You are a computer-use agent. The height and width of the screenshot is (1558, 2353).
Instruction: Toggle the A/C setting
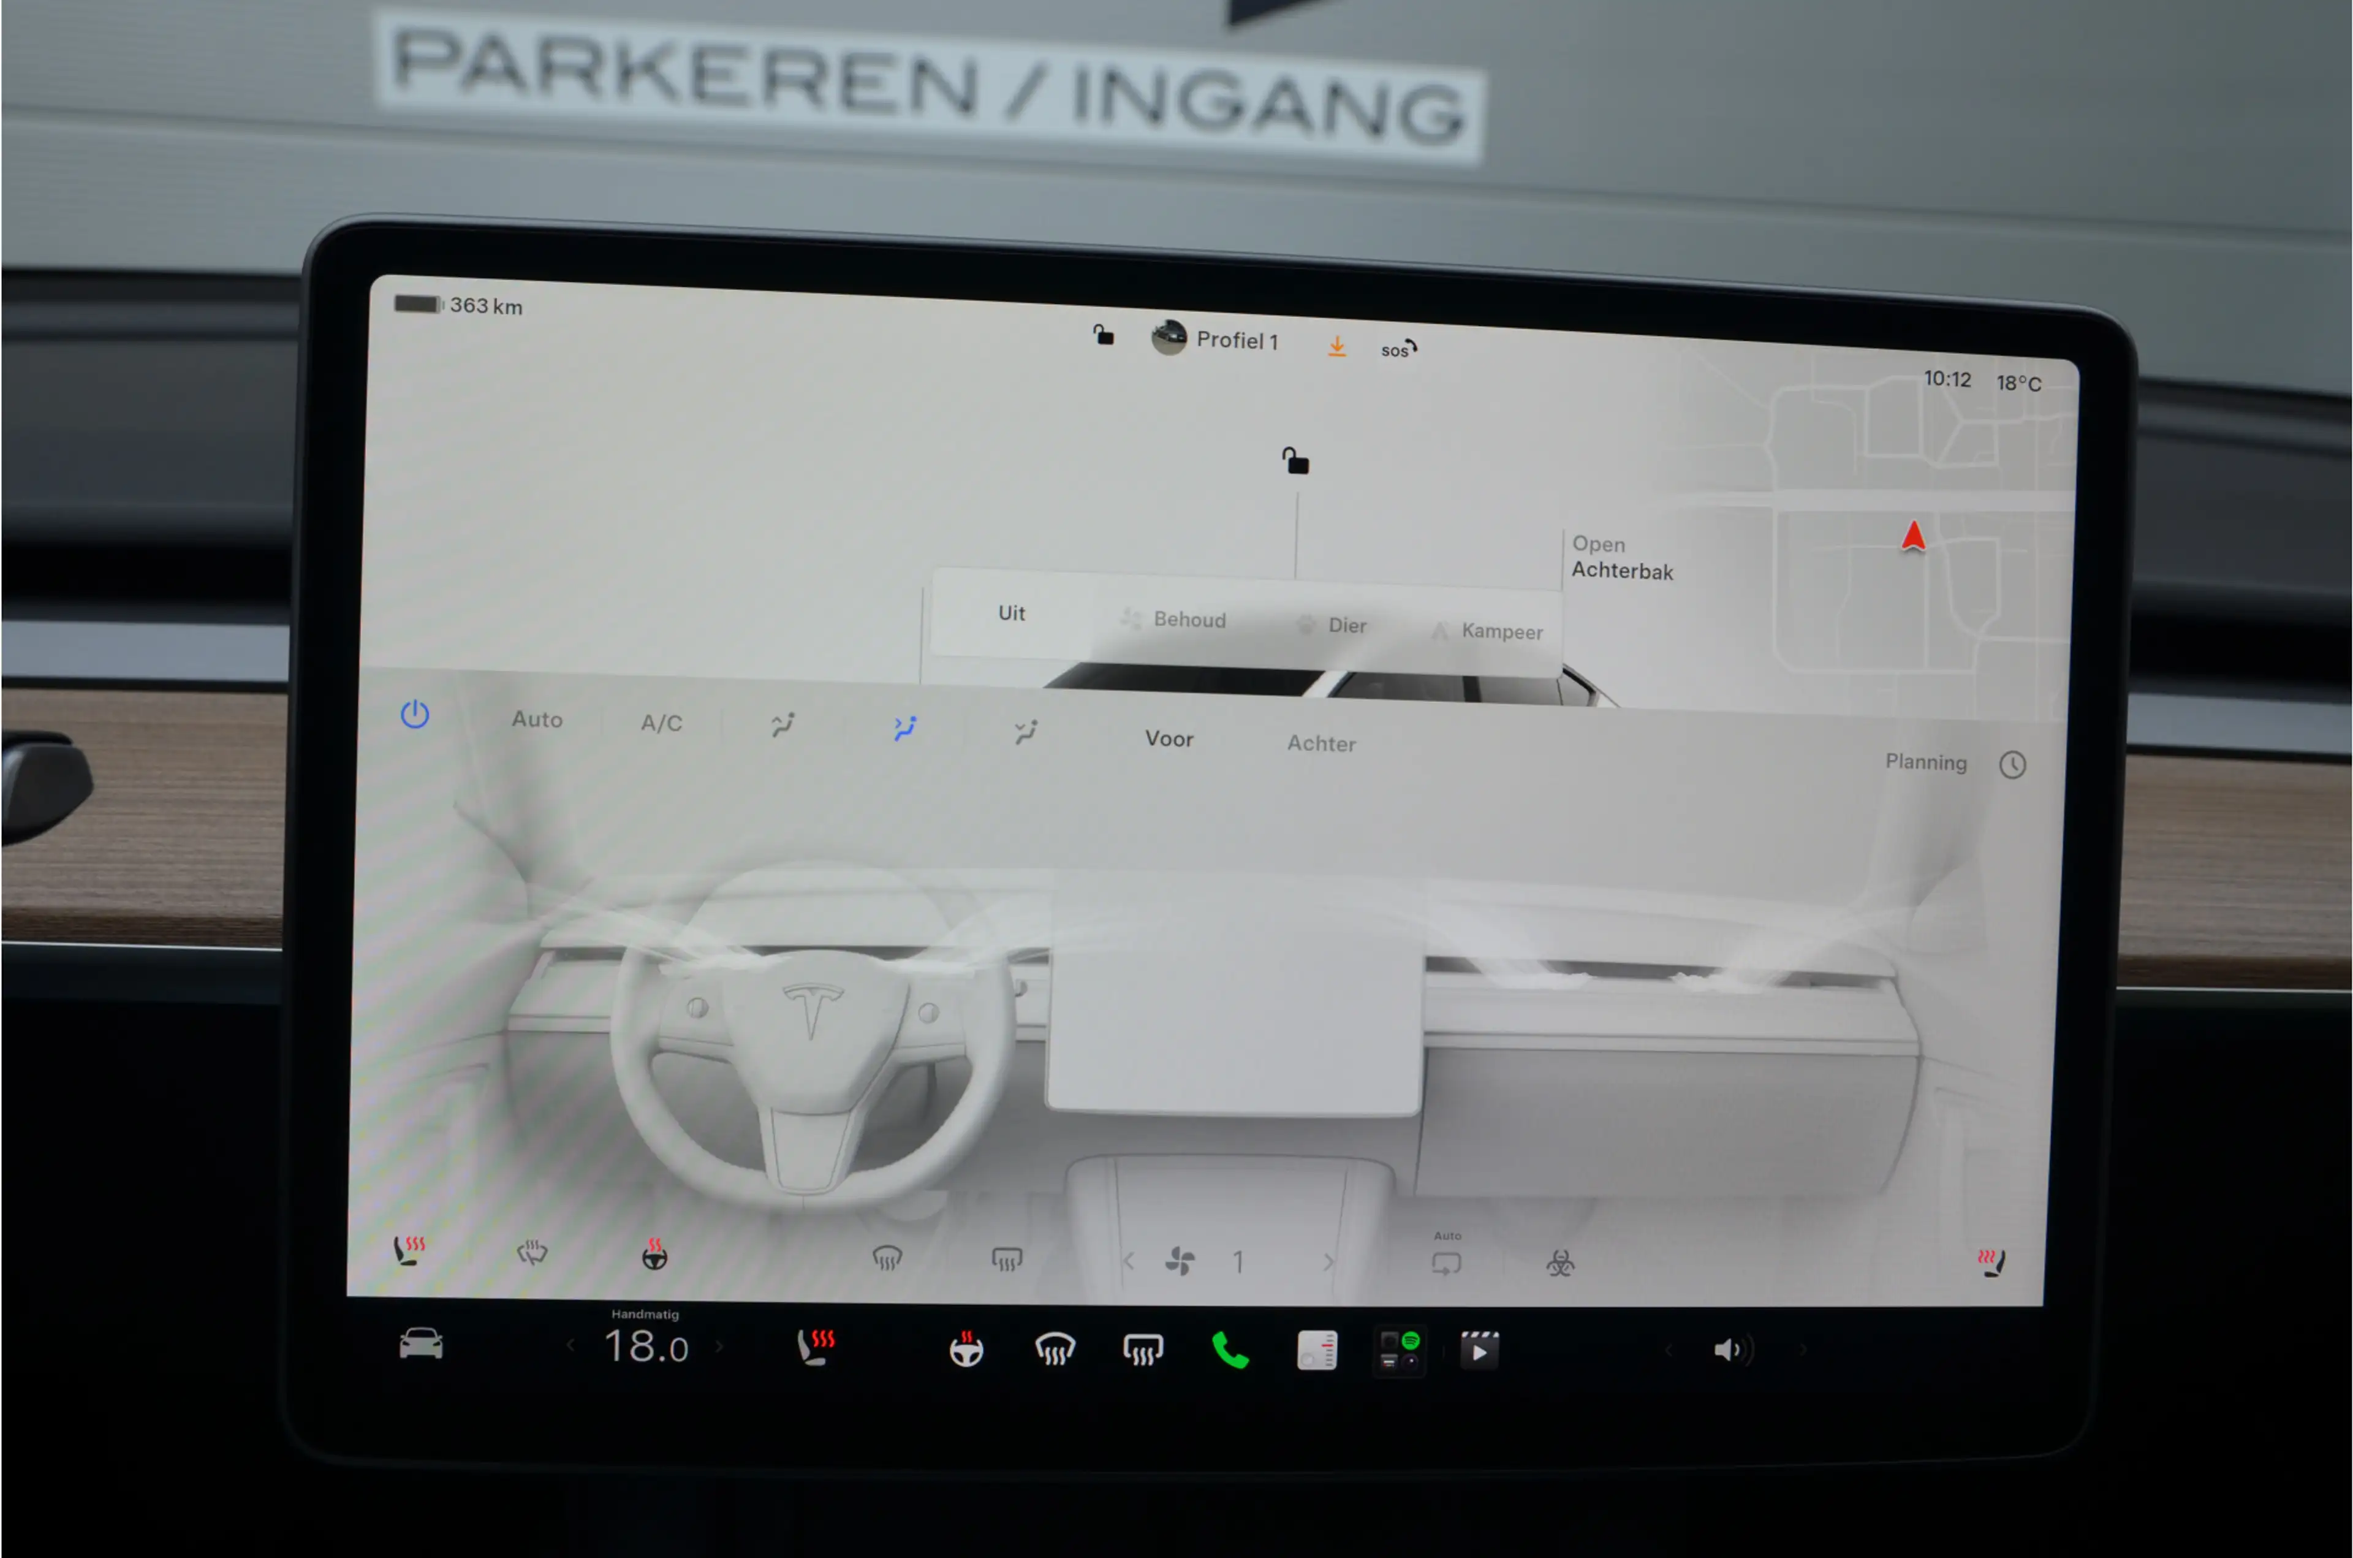(662, 723)
